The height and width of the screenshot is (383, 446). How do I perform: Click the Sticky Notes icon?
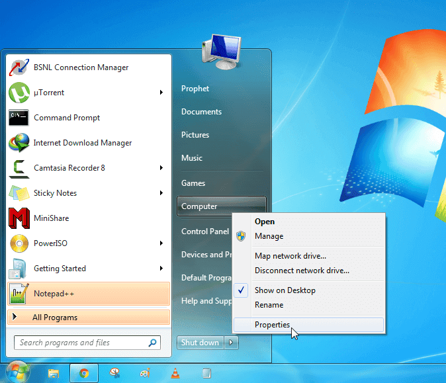tap(19, 192)
